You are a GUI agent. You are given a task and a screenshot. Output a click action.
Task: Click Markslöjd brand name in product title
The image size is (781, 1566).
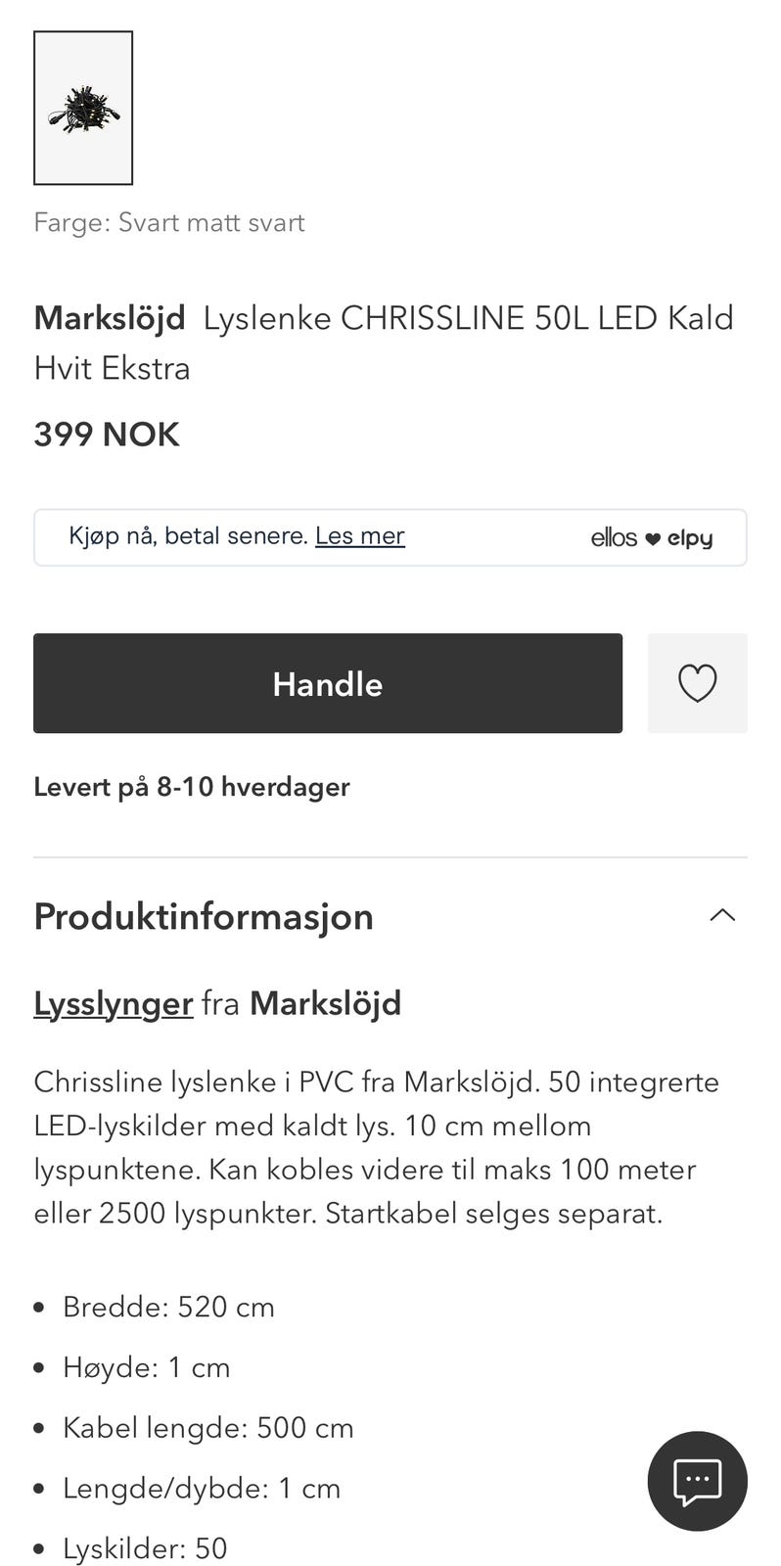[110, 317]
